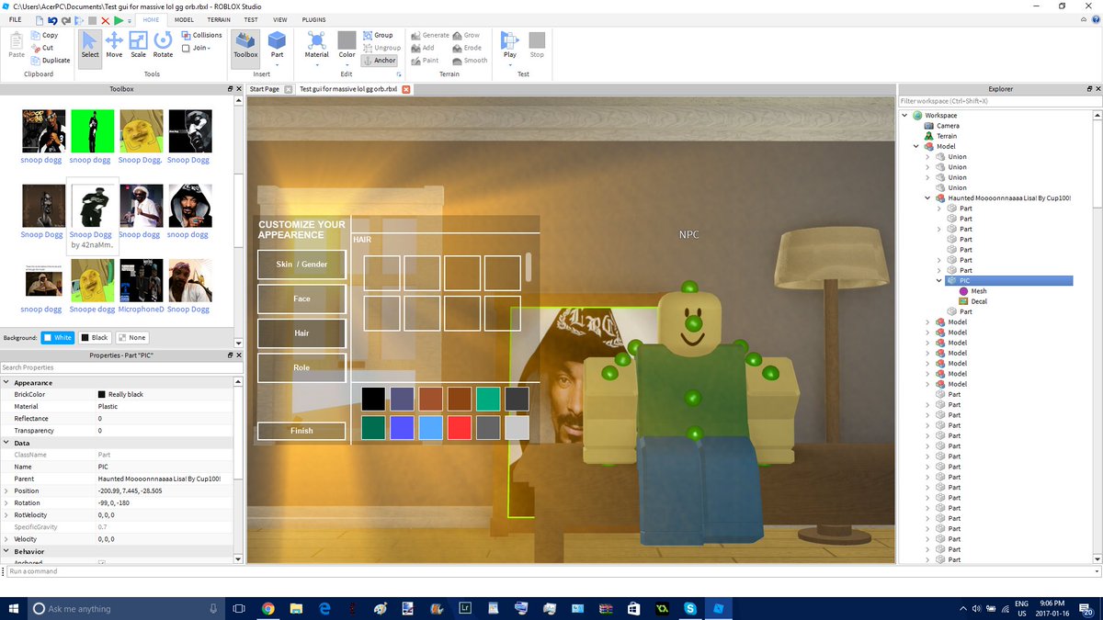Collapse the Workspace node
This screenshot has width=1103, height=620.
(905, 115)
